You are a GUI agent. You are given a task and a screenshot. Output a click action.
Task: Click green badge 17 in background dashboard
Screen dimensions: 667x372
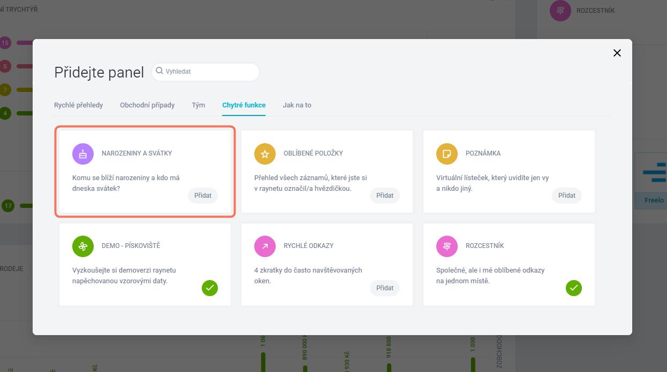click(x=7, y=206)
